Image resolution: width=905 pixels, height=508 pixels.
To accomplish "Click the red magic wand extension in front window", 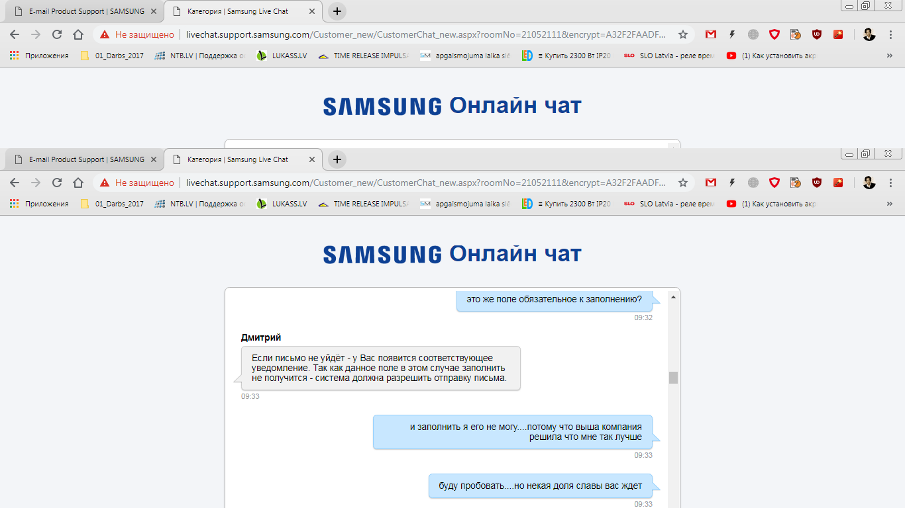I will point(838,183).
